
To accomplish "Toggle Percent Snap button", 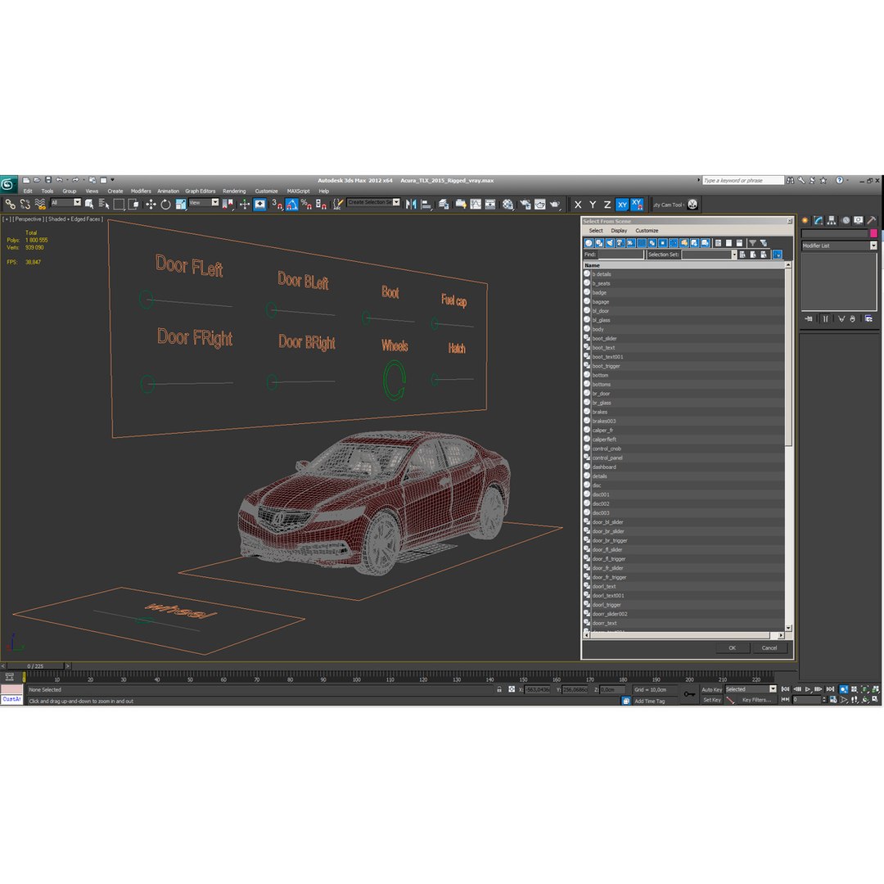I will point(306,204).
